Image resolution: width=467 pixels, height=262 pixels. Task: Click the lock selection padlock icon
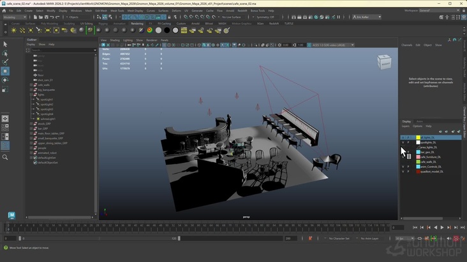pyautogui.click(x=169, y=17)
